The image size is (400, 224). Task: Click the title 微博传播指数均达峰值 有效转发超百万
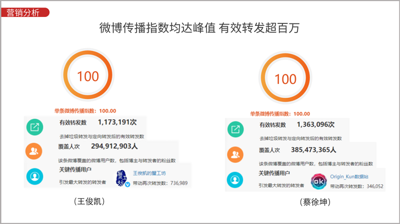[x=199, y=28]
